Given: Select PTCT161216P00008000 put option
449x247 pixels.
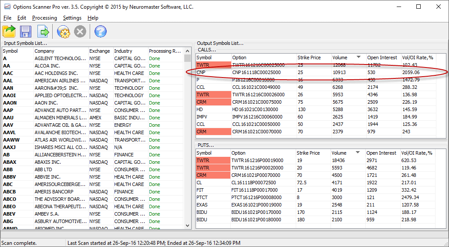Looking at the screenshot, I should 257,197.
